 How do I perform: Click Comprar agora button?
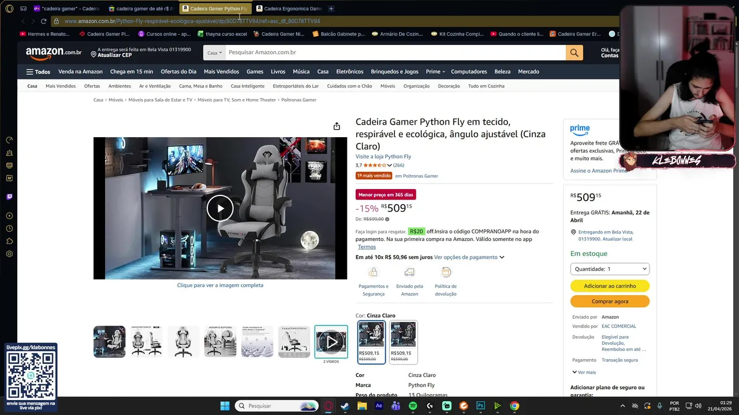pyautogui.click(x=610, y=301)
